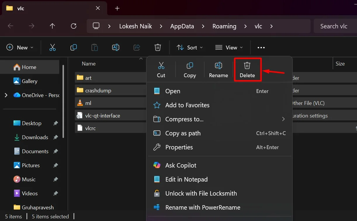Choose Rename in the context menu

[218, 70]
